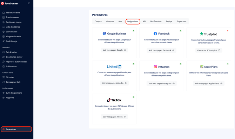235x139 pixels.
Task: Click the Questions à traiter icon
Action: 4,57
